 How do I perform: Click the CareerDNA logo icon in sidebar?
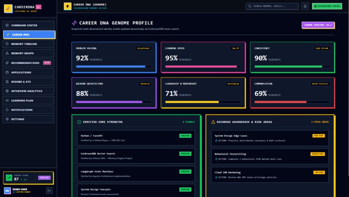pyautogui.click(x=8, y=9)
